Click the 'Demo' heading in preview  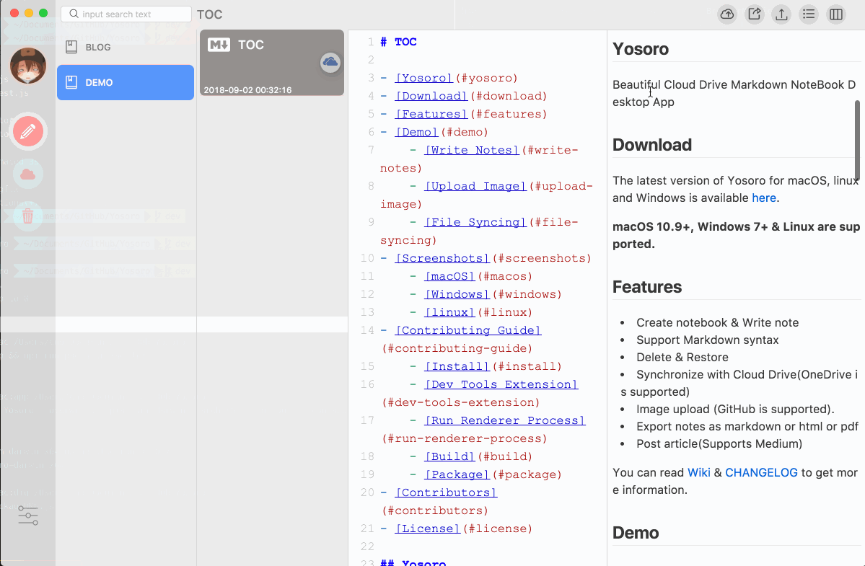click(636, 533)
